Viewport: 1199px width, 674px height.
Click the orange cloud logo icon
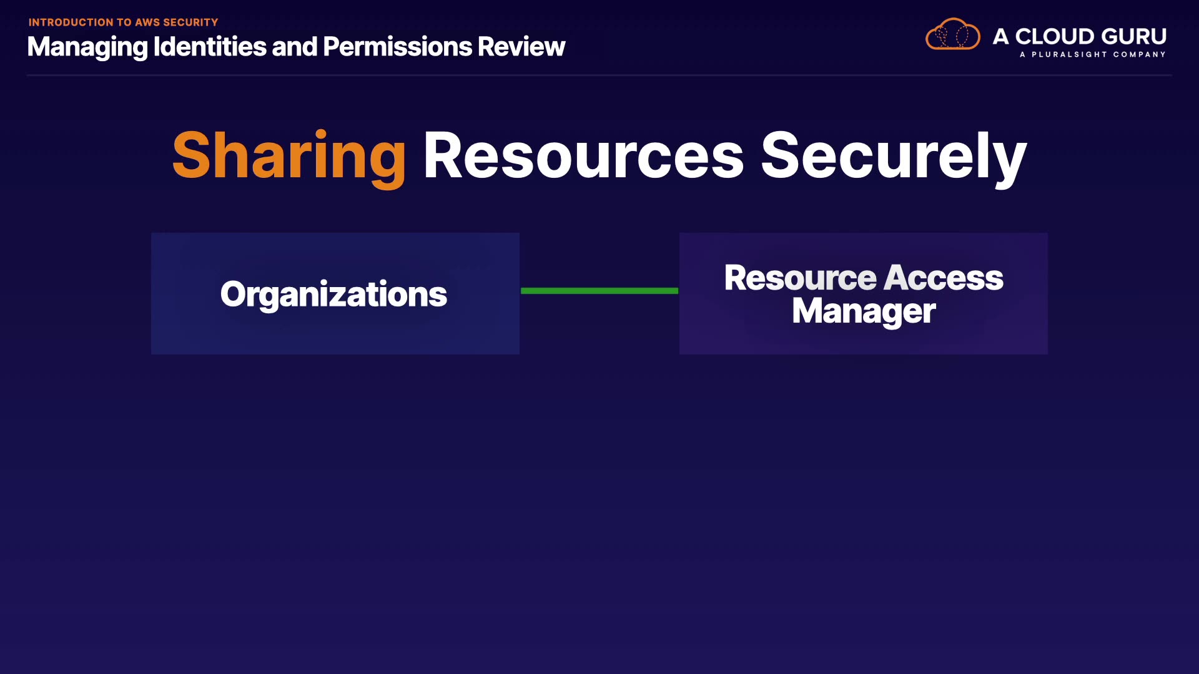[x=952, y=34]
